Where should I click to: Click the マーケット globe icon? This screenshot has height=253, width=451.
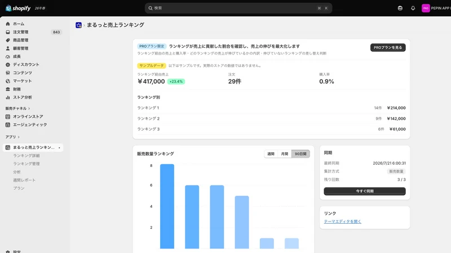[x=8, y=81]
